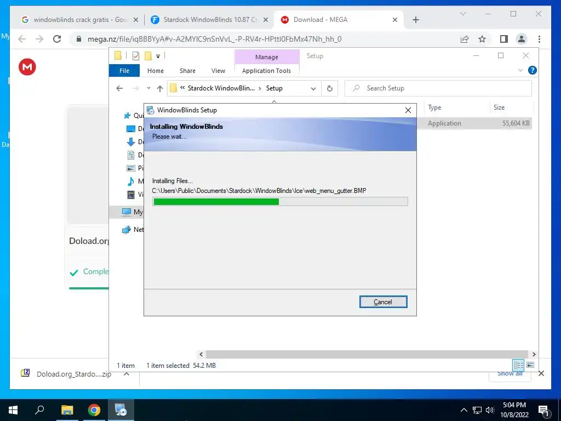
Task: Switch to Stardock WindowBlinds 10.87 tab
Action: pyautogui.click(x=210, y=20)
